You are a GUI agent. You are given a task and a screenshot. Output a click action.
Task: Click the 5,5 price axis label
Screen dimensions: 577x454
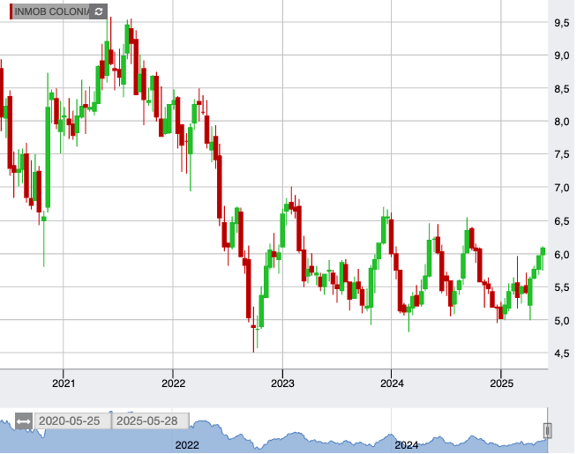[561, 287]
